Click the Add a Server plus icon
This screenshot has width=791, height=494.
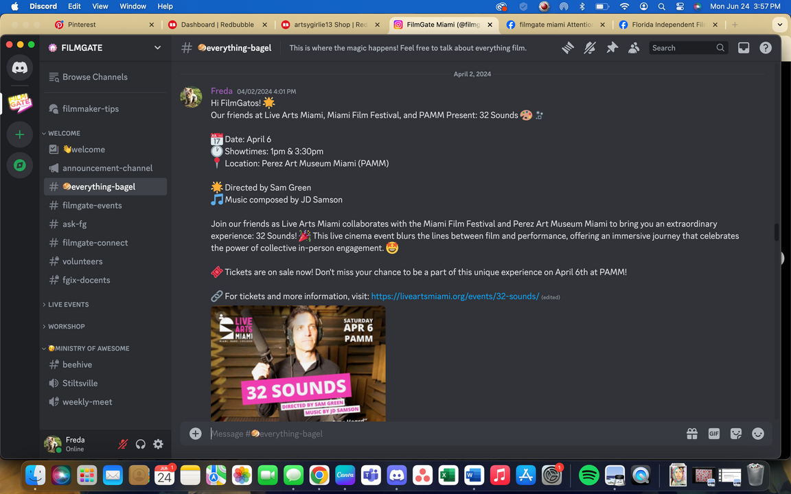(19, 134)
